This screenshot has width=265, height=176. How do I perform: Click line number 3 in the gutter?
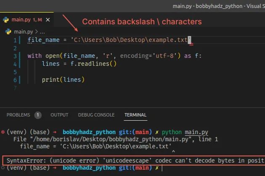[x=15, y=56]
